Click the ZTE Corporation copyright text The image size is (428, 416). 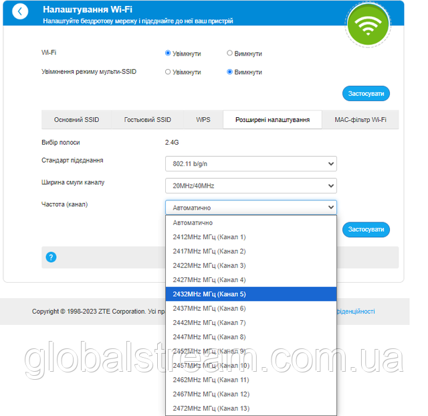click(x=98, y=311)
